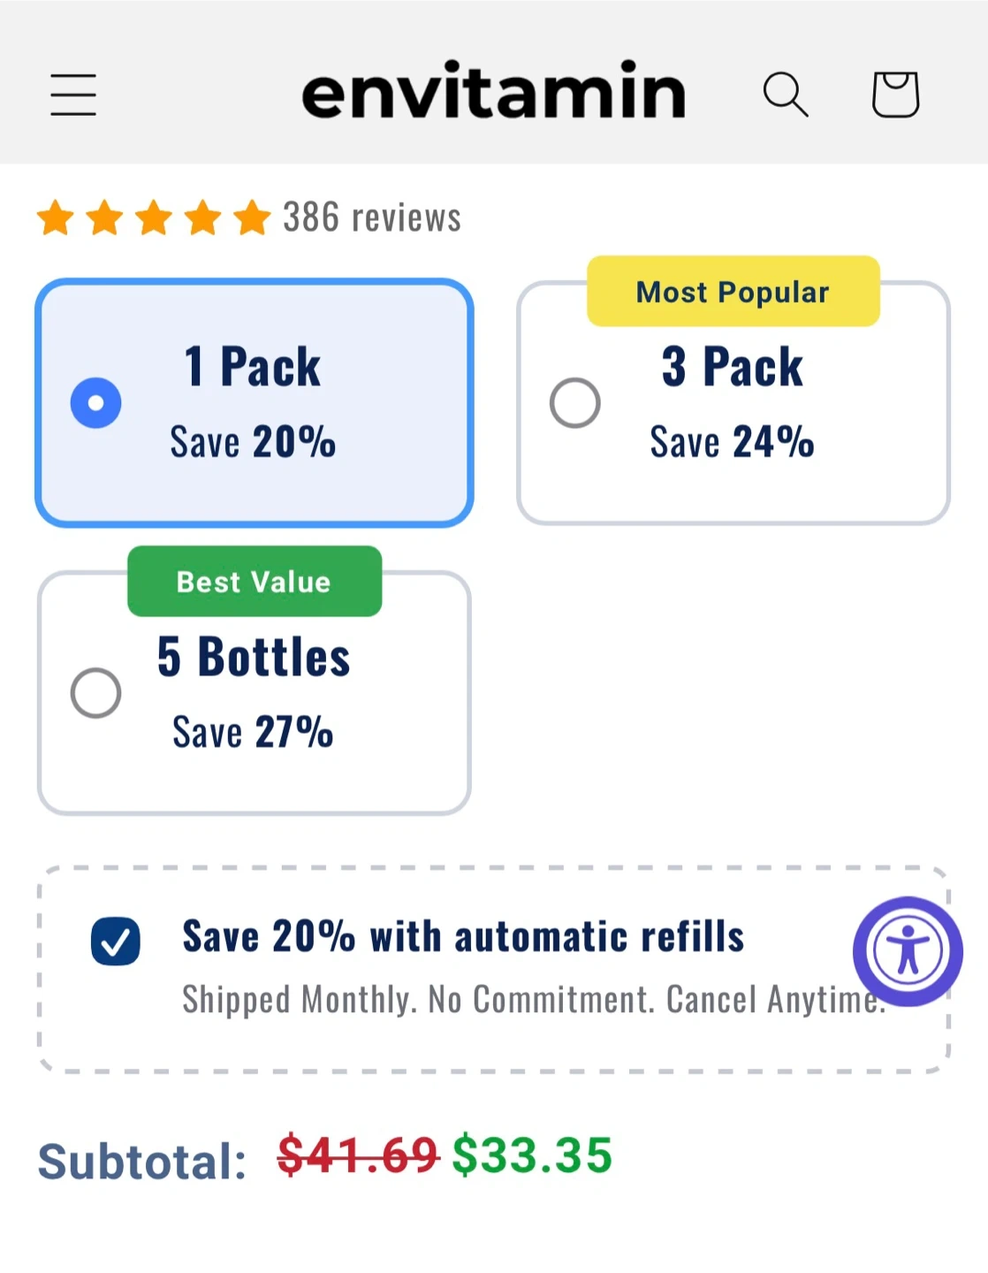988x1273 pixels.
Task: Open the accessibility widget icon
Action: (x=908, y=951)
